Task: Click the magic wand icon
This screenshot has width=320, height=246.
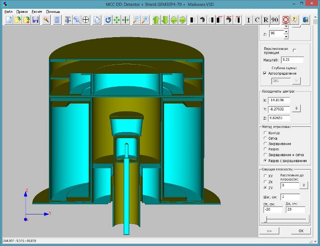Action: [x=46, y=20]
